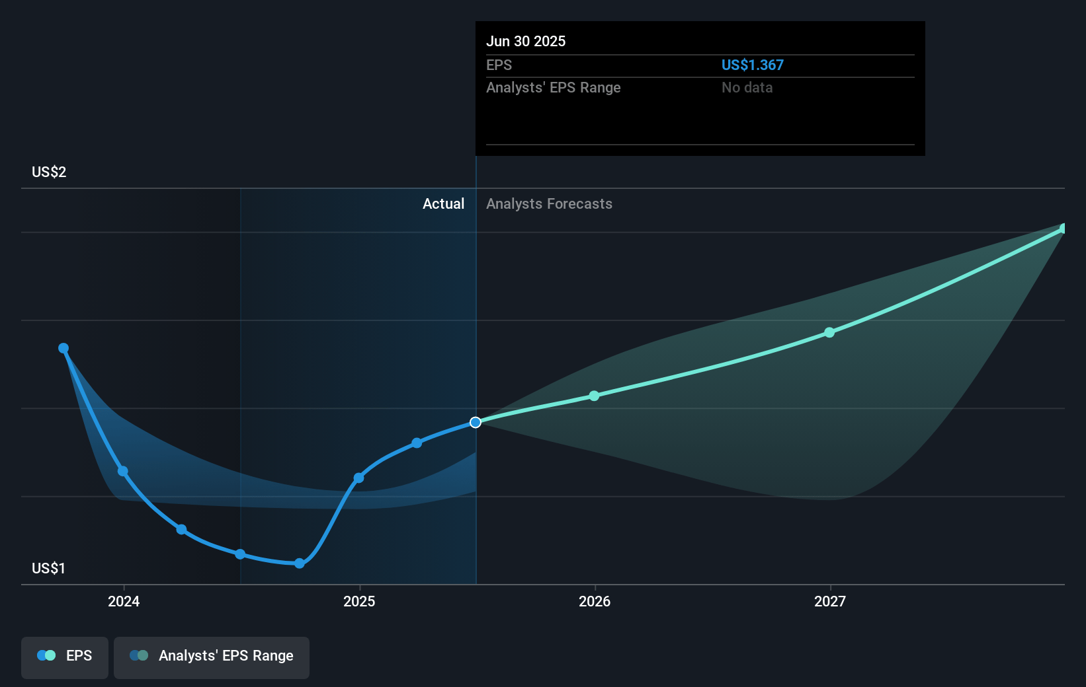Screen dimensions: 1086x687
Task: Toggle the EPS legend series
Action: [x=65, y=657]
